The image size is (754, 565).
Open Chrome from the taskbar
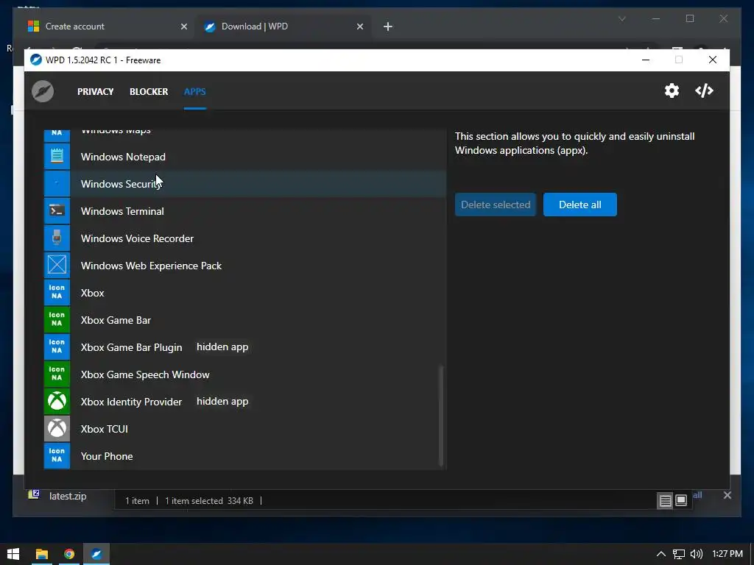tap(69, 554)
